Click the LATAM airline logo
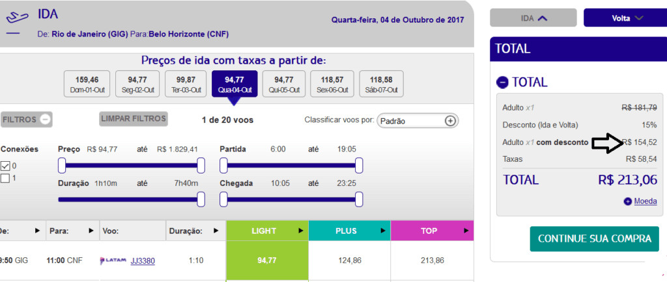Image resolution: width=667 pixels, height=282 pixels. (x=113, y=261)
